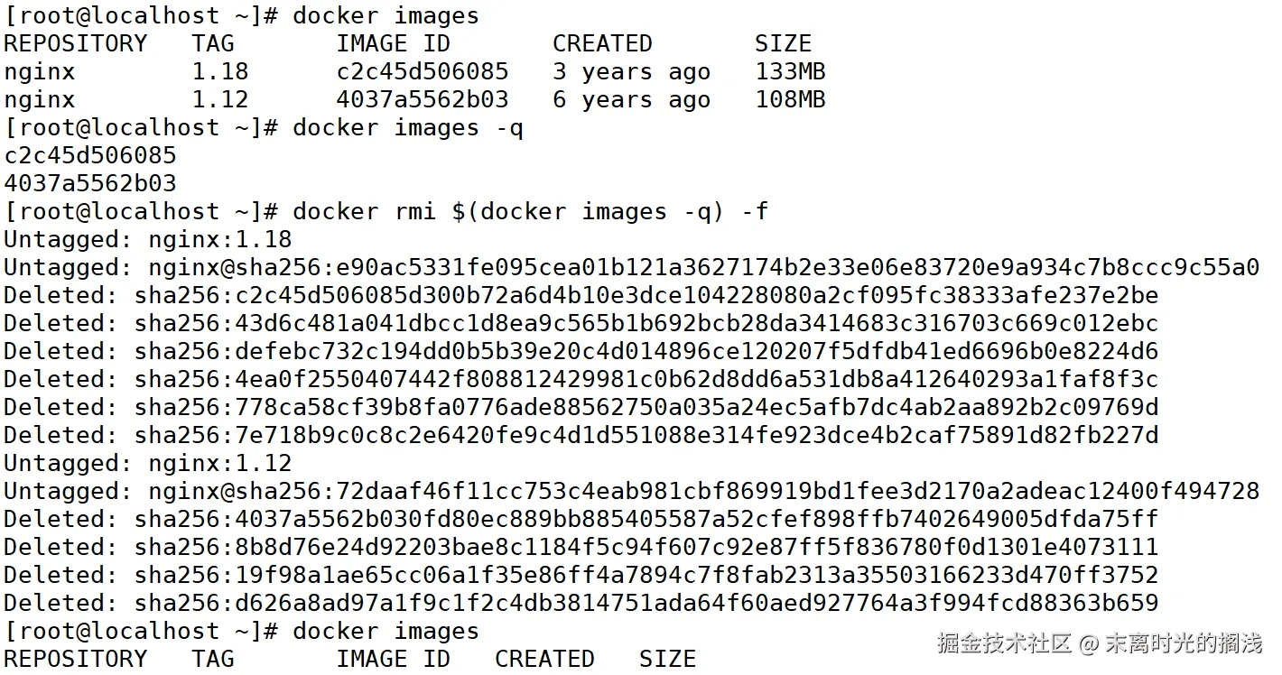
Task: Click the nginx@sha256:e90ac5331 digest text
Action: tap(703, 268)
